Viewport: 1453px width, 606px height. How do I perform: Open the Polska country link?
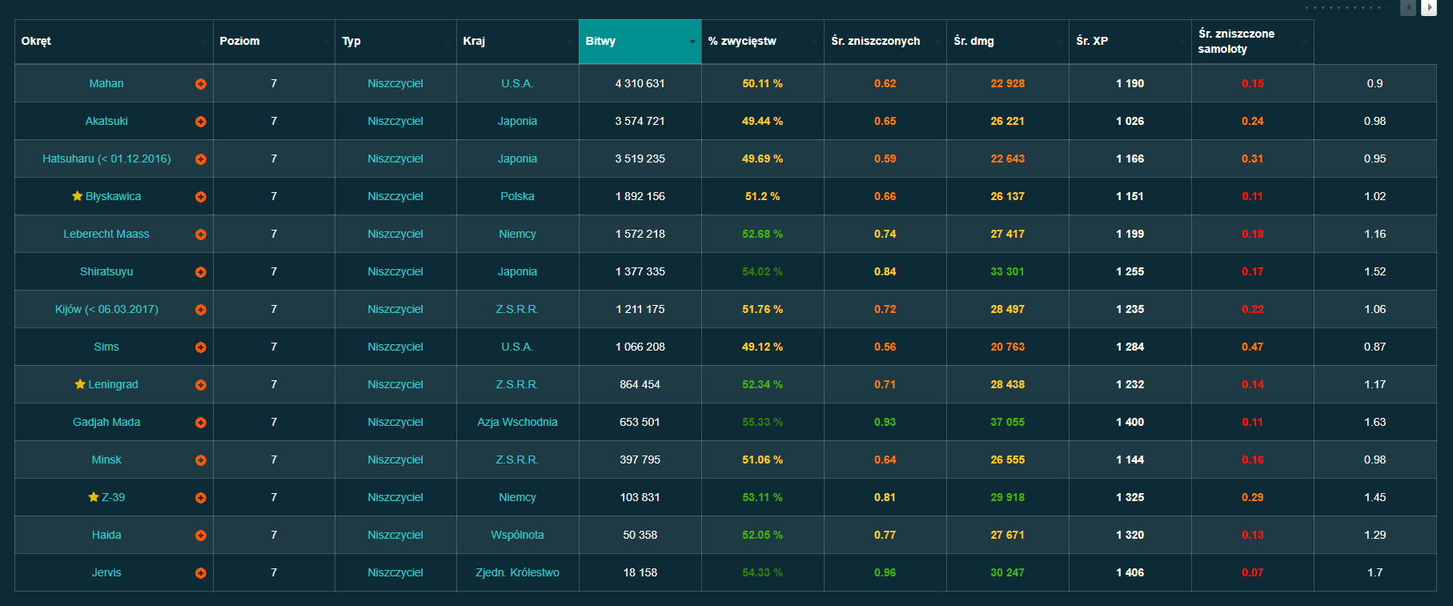click(x=517, y=197)
